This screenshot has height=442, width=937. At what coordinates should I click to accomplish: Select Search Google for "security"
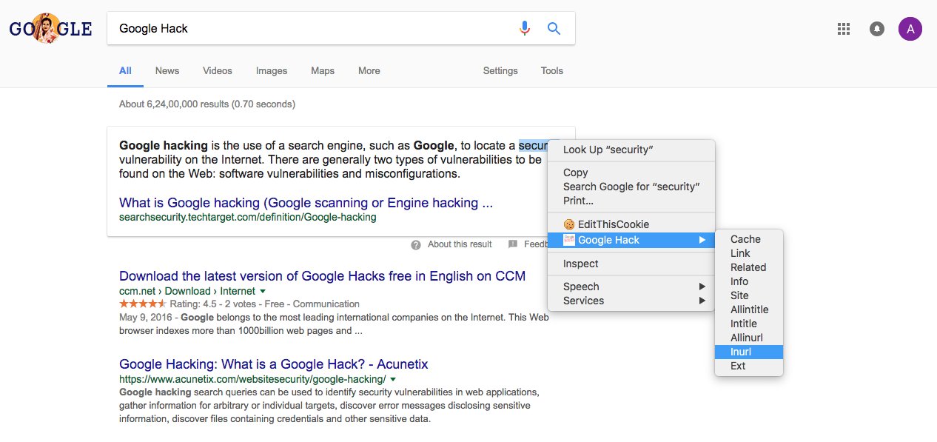tap(631, 187)
